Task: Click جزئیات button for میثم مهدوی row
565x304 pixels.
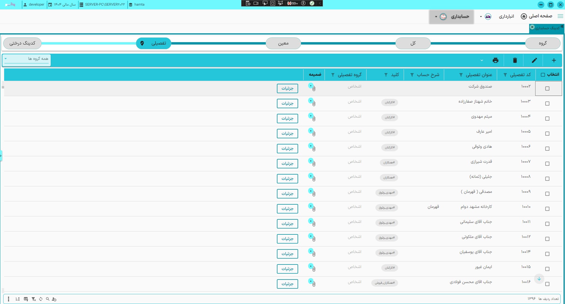Action: [x=287, y=119]
